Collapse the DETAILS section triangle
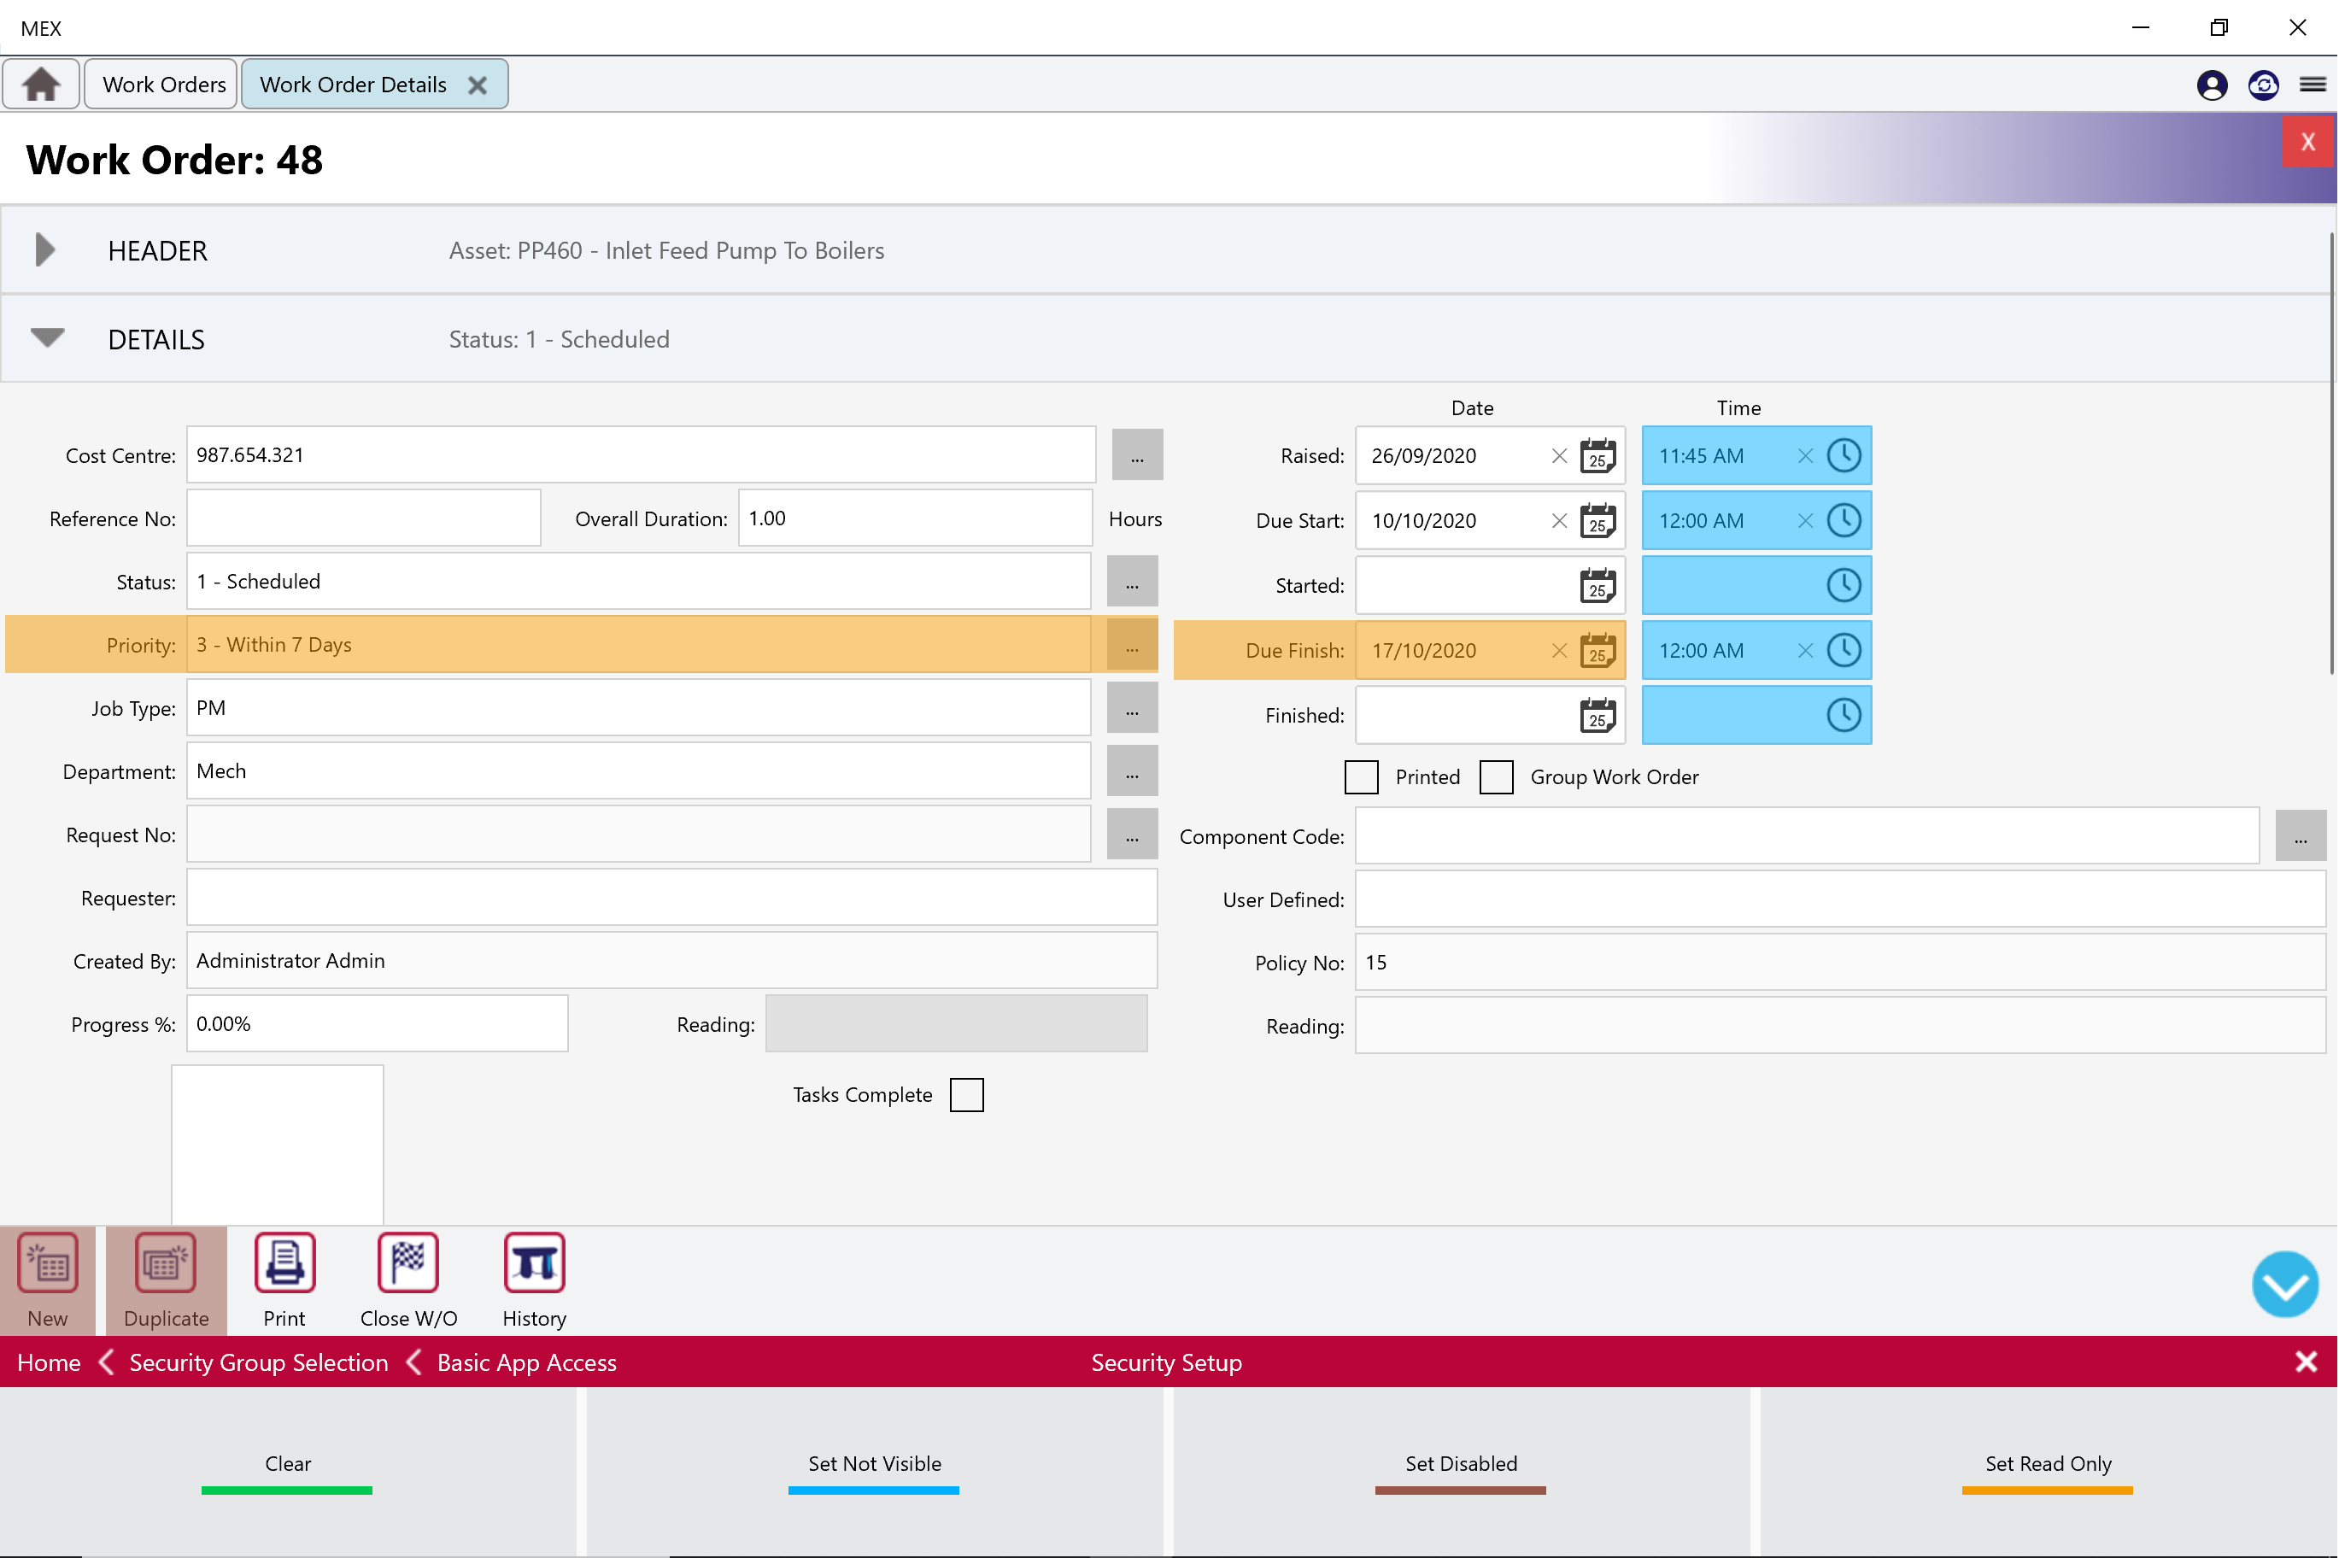The image size is (2339, 1558). pos(47,338)
